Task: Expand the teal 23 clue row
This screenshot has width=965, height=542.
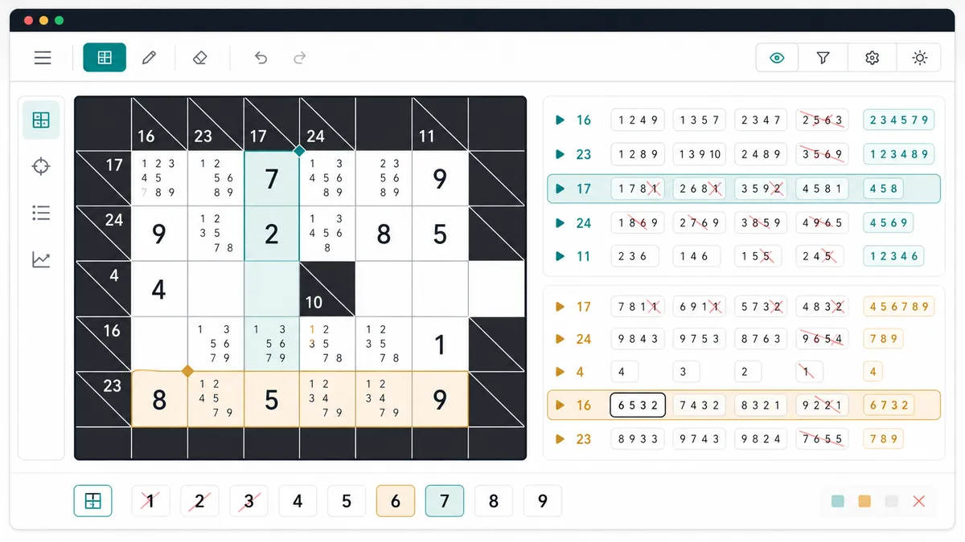Action: tap(561, 154)
